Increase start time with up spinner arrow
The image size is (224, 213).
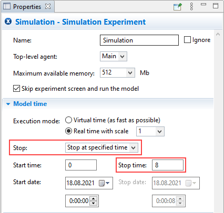tap(93, 199)
